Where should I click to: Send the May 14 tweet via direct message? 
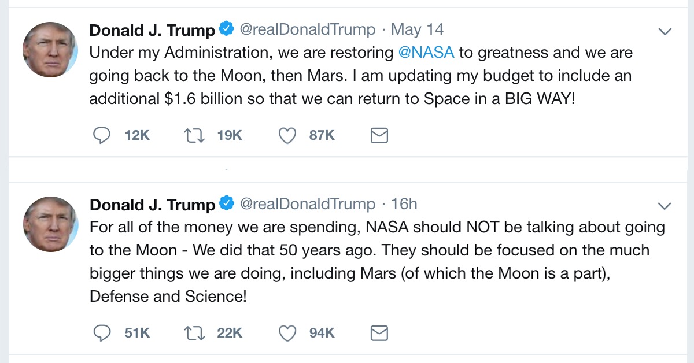pyautogui.click(x=379, y=135)
